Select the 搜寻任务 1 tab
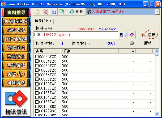The height and width of the screenshot is (118, 162). [44, 21]
